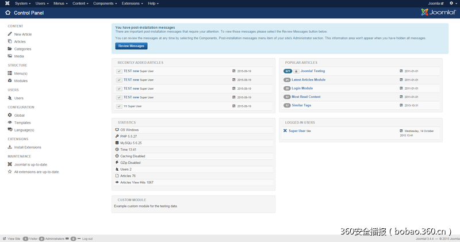Click the Templates eye icon in sidebar
The image size is (460, 242).
coord(10,122)
